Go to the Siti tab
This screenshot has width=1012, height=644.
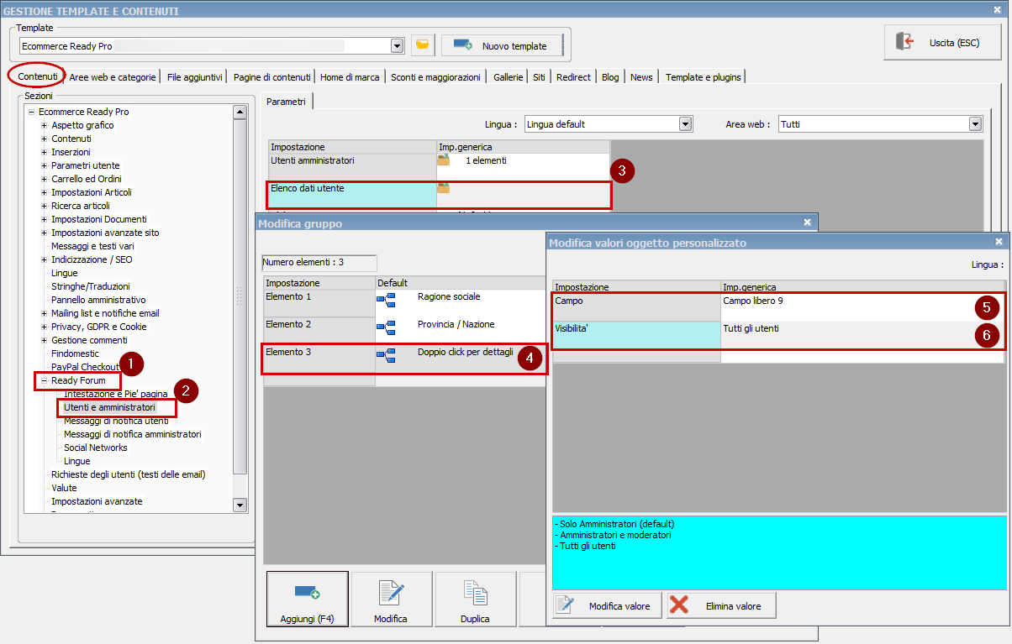tap(539, 77)
